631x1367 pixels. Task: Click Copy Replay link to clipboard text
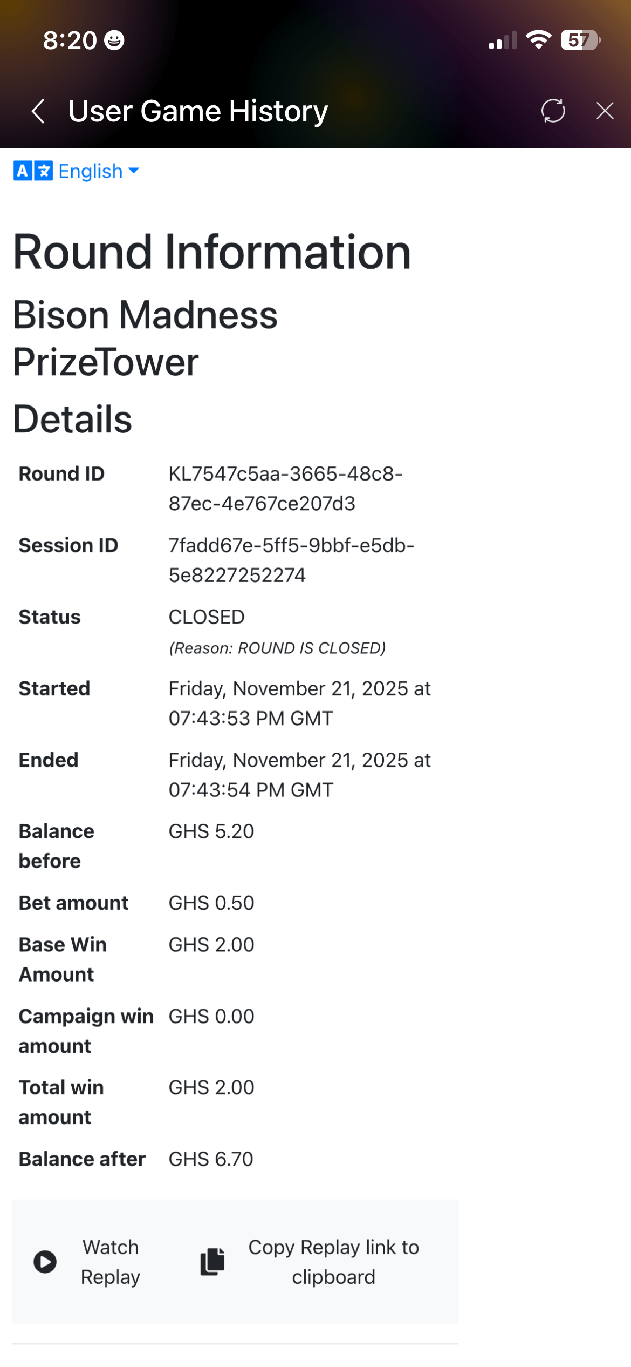[333, 1262]
